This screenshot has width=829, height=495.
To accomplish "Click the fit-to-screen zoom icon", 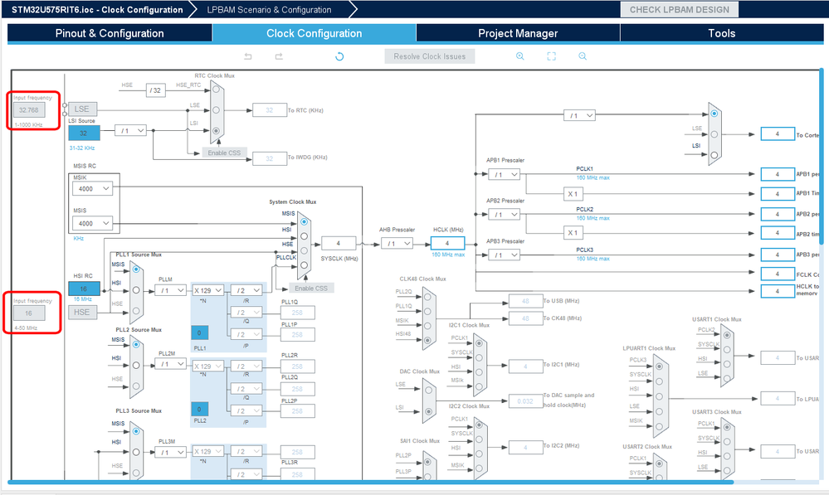I will (x=552, y=56).
